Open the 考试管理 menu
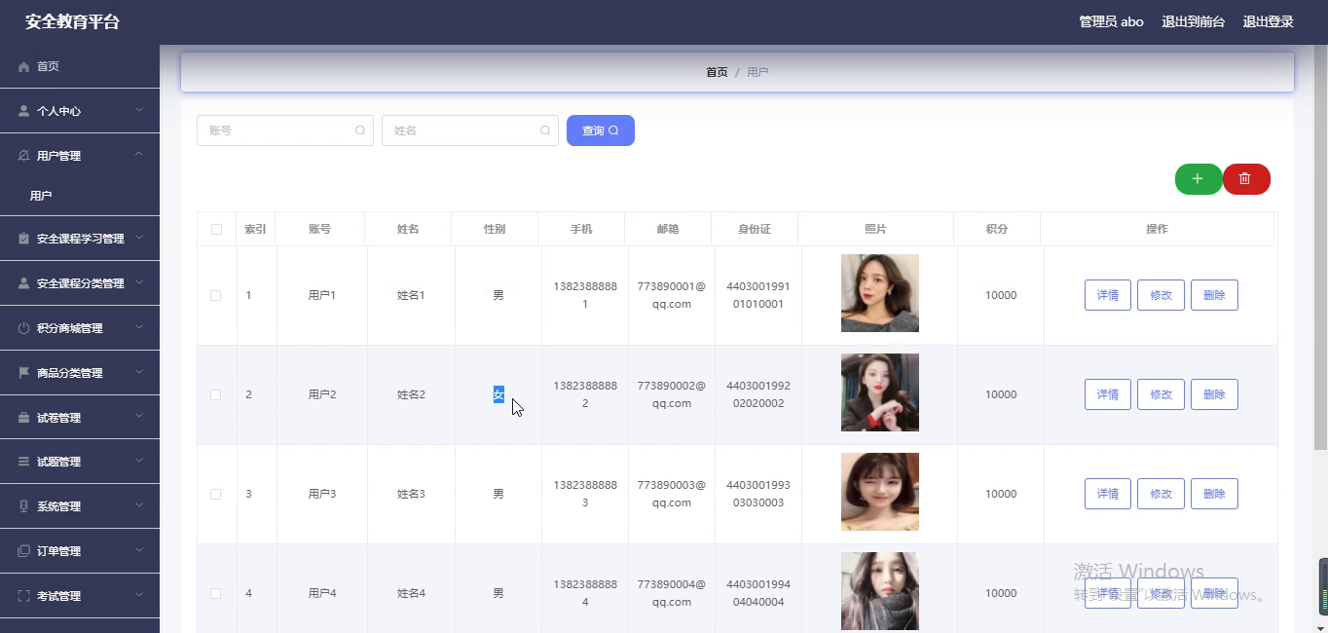The height and width of the screenshot is (633, 1328). click(x=80, y=596)
